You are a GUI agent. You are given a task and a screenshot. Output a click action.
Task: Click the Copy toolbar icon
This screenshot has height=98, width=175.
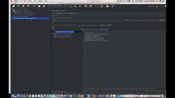39,6
